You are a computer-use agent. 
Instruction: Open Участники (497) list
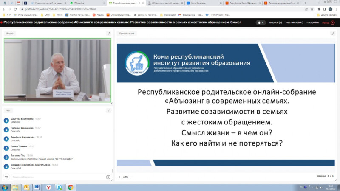tap(294, 22)
